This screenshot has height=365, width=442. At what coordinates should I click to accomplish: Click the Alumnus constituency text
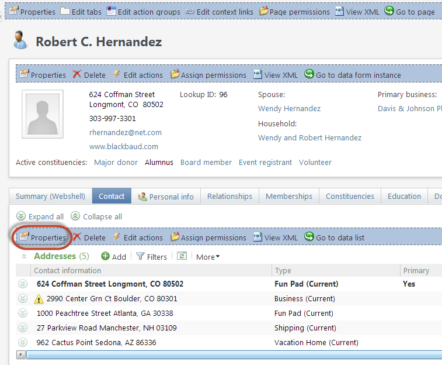(x=159, y=162)
